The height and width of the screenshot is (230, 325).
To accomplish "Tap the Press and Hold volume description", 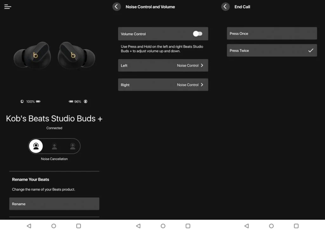I will coord(162,49).
